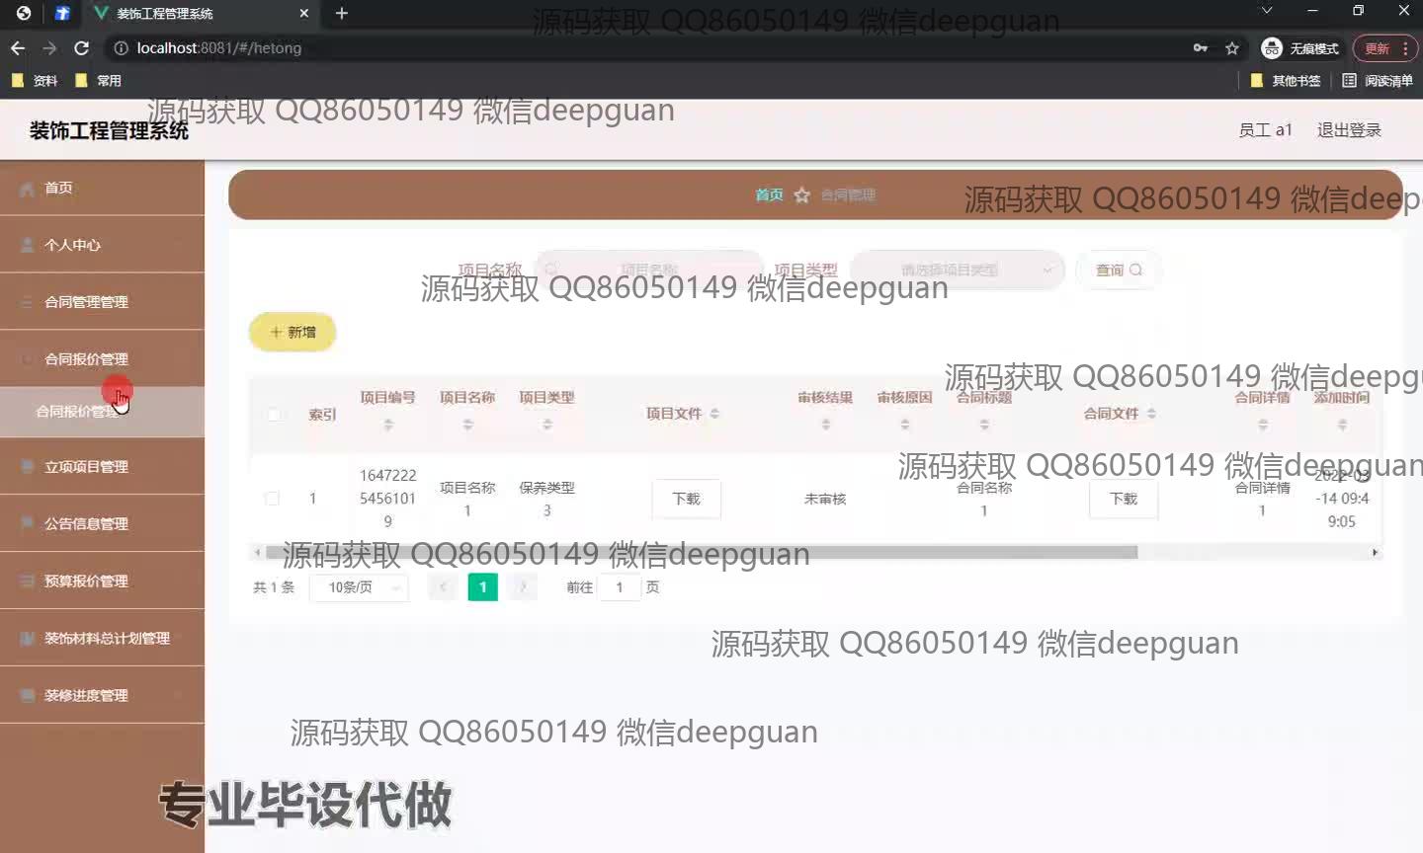The height and width of the screenshot is (853, 1423).
Task: Open the 首页 sidebar item
Action: (103, 188)
